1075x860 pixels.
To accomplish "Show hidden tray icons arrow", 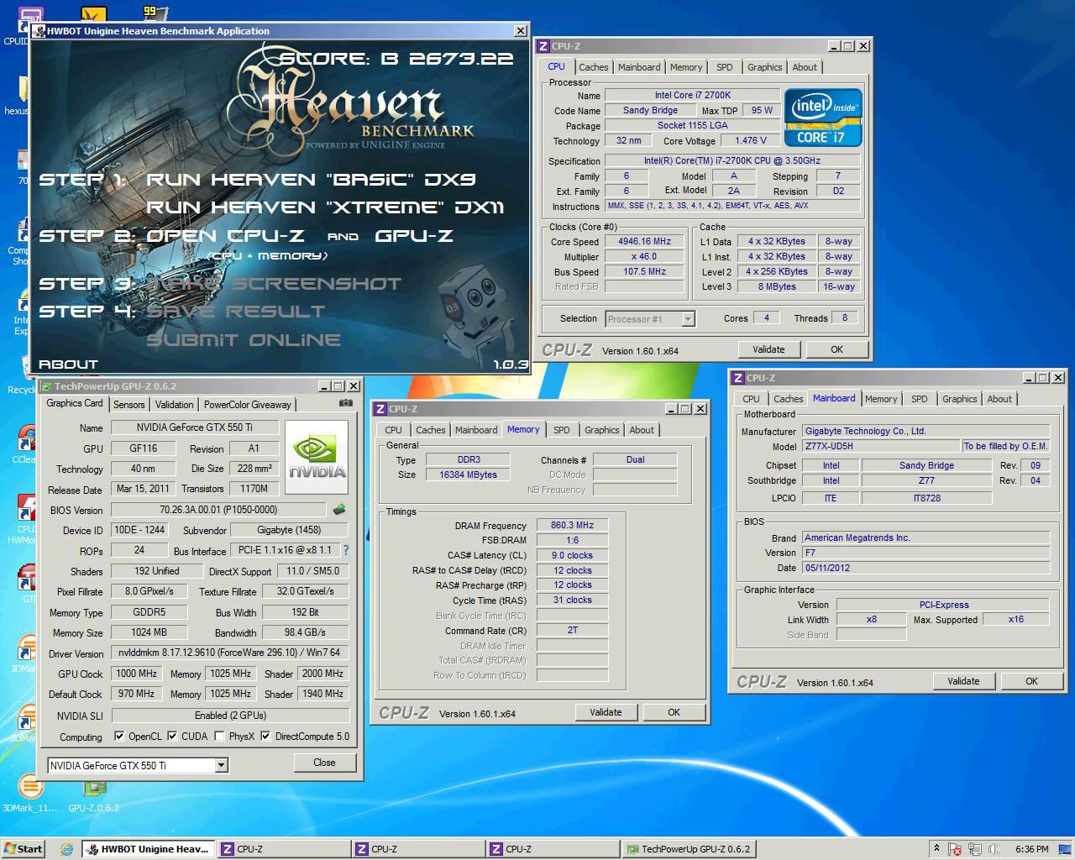I will pyautogui.click(x=936, y=849).
